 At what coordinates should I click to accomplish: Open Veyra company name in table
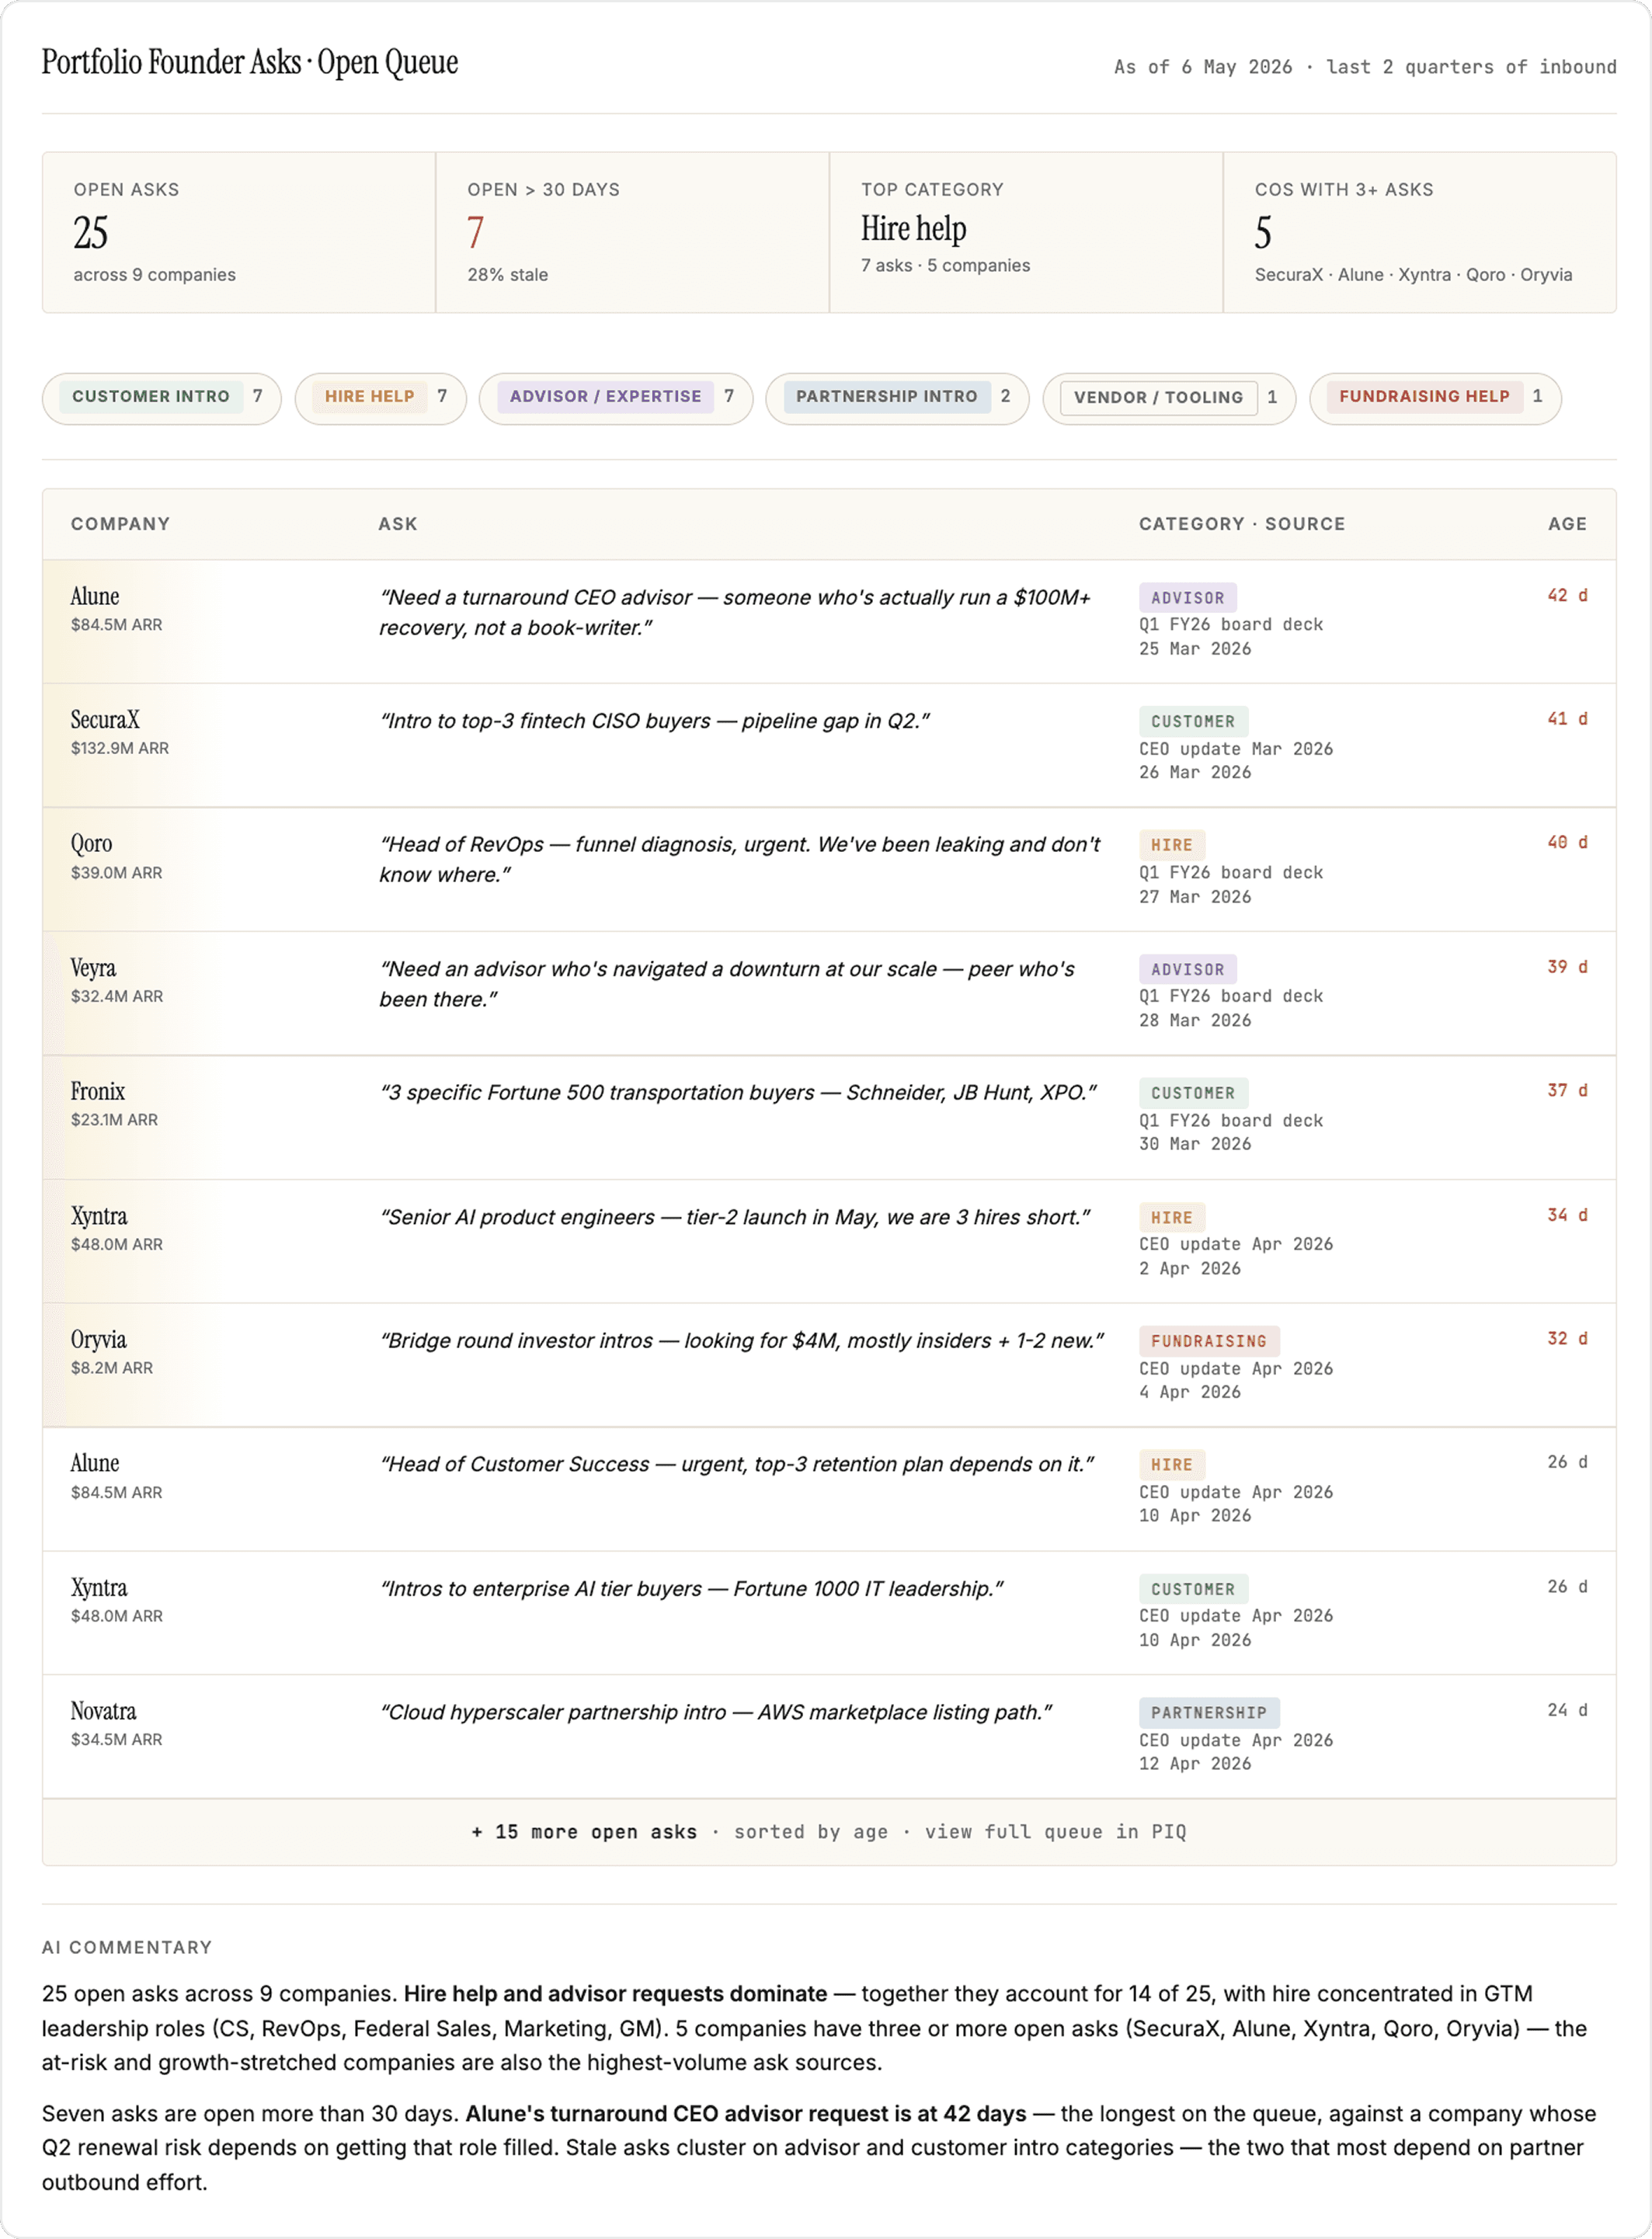click(93, 968)
